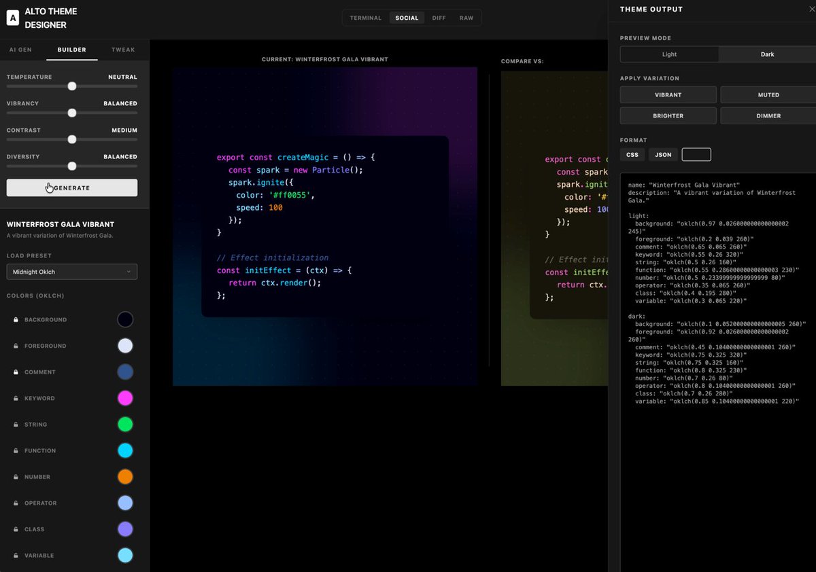This screenshot has width=816, height=572.
Task: Switch preview mode to Light
Action: click(x=669, y=54)
